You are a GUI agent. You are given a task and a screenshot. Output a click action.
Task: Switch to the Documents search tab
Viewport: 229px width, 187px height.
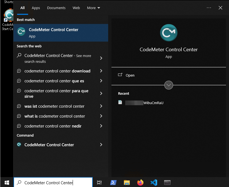coord(56,8)
